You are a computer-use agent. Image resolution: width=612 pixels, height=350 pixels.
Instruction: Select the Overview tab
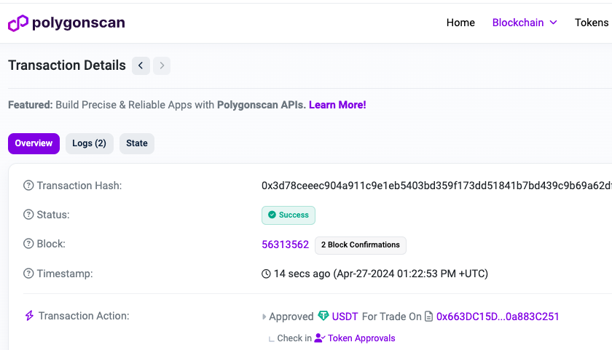(x=34, y=143)
